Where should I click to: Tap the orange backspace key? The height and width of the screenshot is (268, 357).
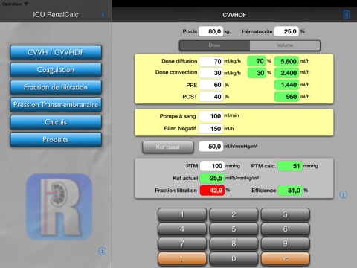286,258
